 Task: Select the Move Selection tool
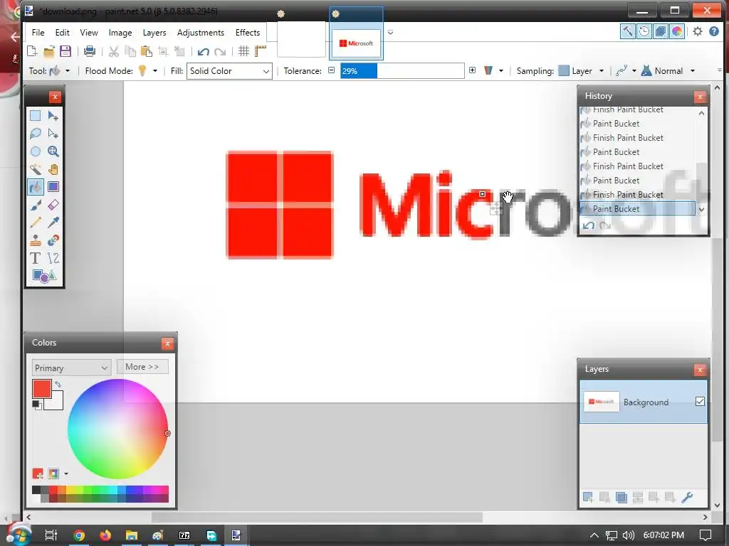tap(53, 134)
